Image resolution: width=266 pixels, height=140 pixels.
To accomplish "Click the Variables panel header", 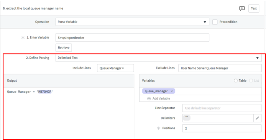I will point(200,80).
